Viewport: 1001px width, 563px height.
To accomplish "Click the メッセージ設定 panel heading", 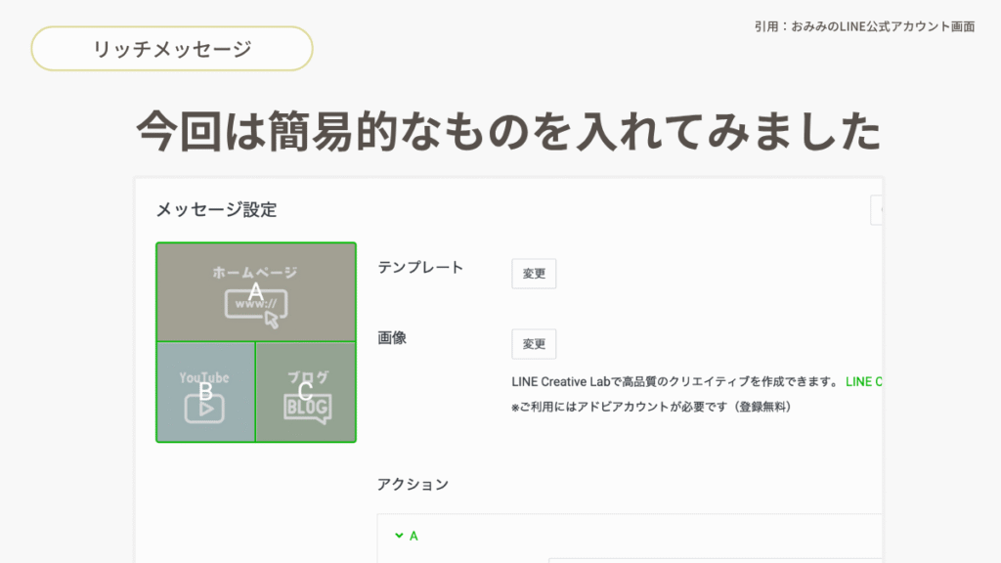I will tap(216, 209).
